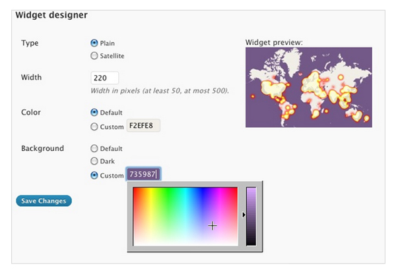
Task: Select Custom background radio button
Action: click(x=94, y=175)
